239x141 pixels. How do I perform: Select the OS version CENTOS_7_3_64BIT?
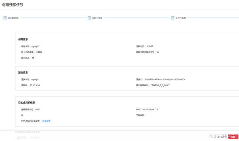160,85
